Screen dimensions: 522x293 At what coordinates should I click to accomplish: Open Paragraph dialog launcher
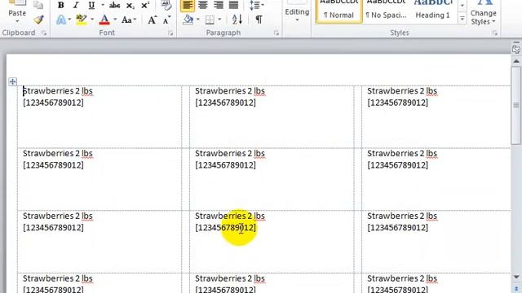pyautogui.click(x=276, y=33)
